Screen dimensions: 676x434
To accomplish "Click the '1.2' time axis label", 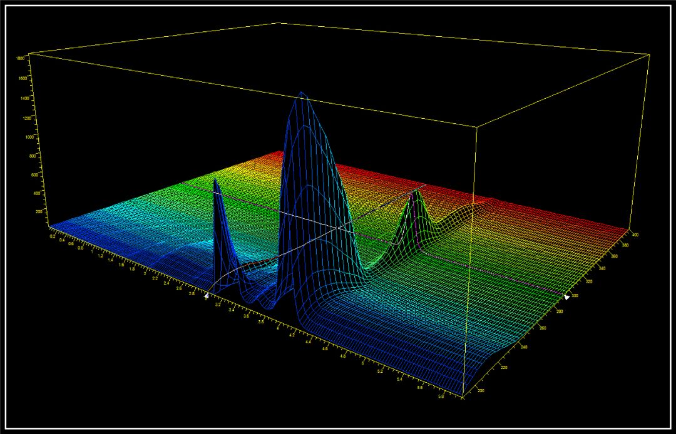I will coord(100,256).
